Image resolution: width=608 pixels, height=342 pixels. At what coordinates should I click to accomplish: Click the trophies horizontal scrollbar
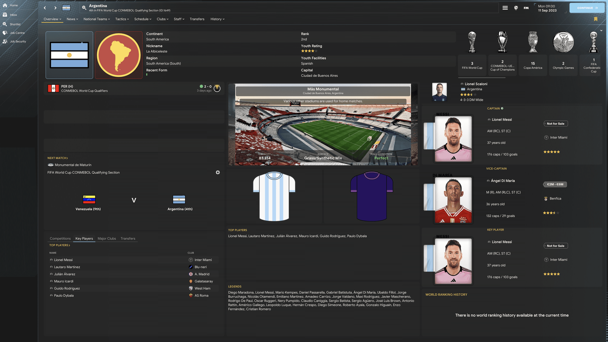coord(481,78)
